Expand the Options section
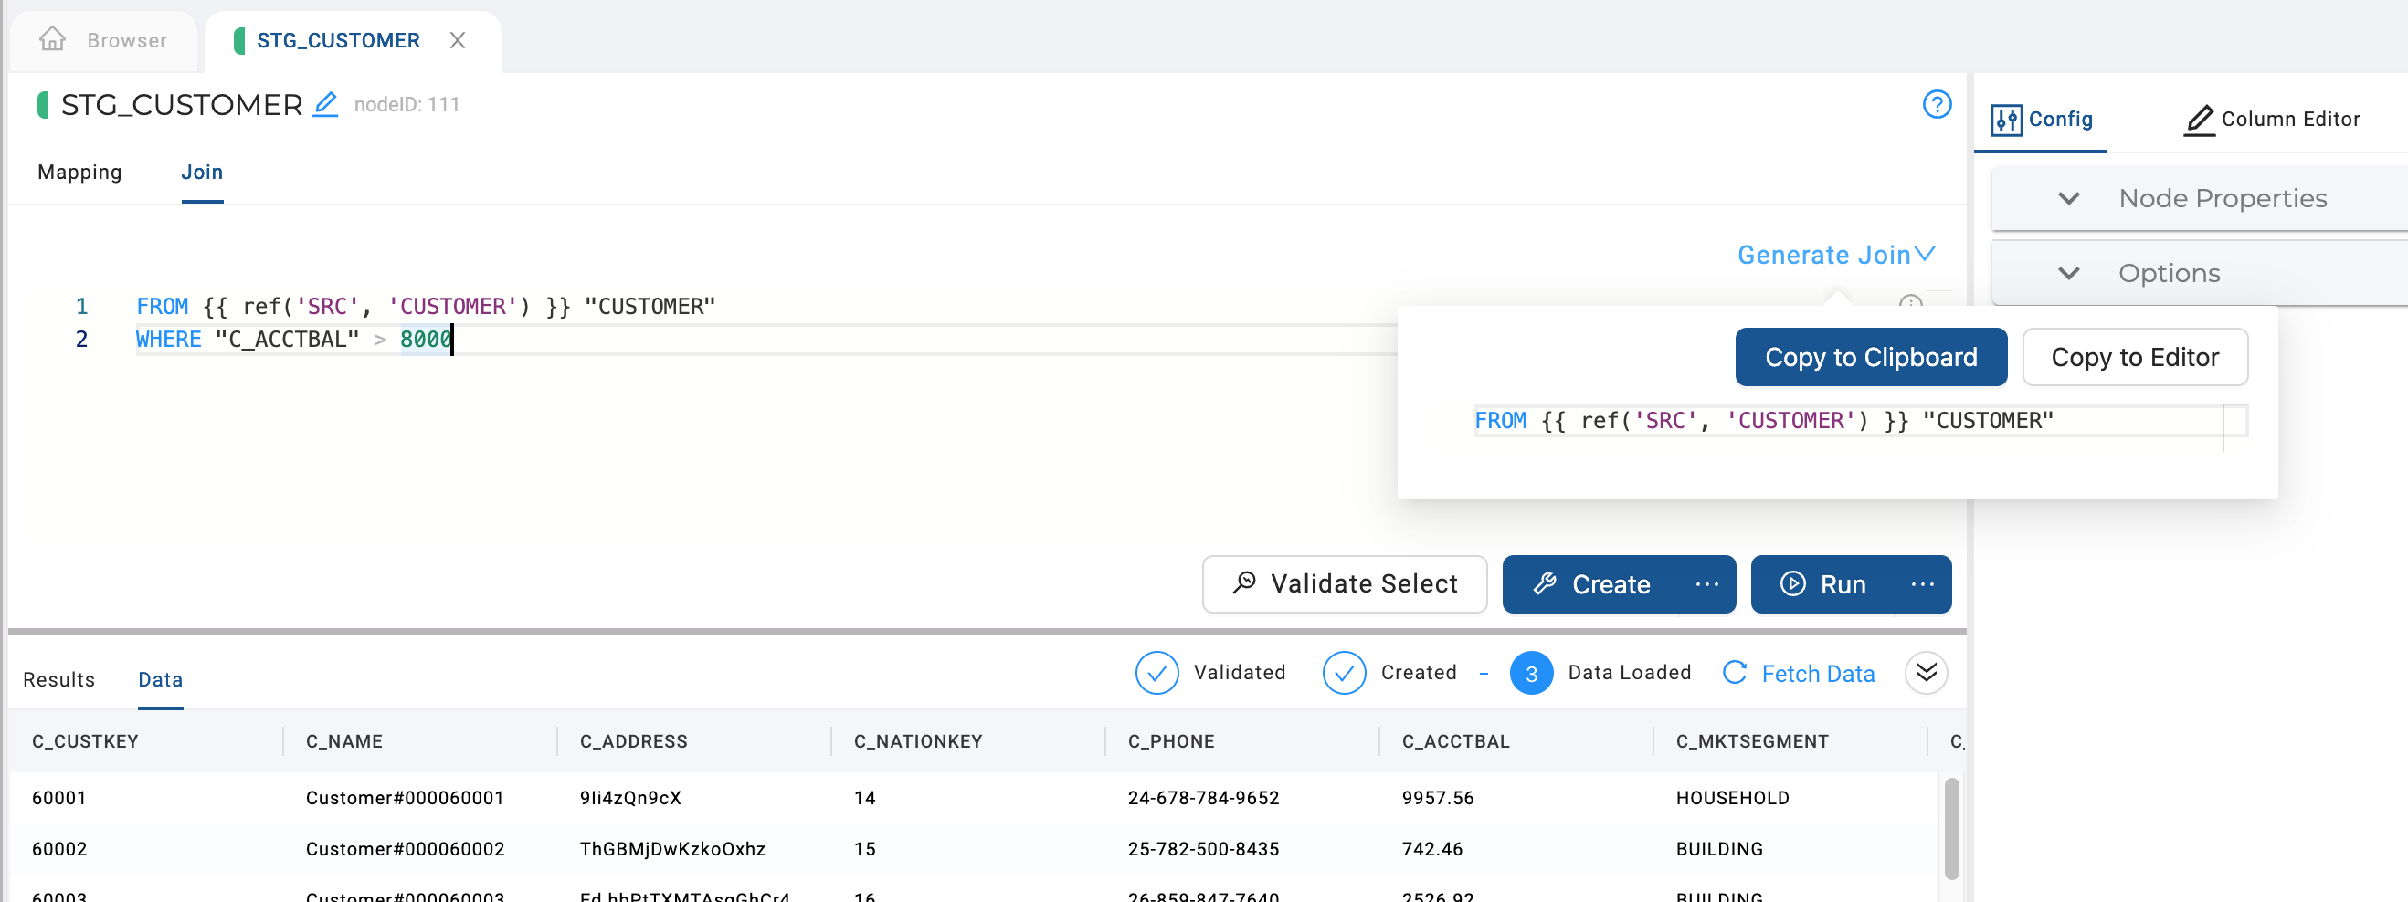The image size is (2408, 902). (2069, 274)
